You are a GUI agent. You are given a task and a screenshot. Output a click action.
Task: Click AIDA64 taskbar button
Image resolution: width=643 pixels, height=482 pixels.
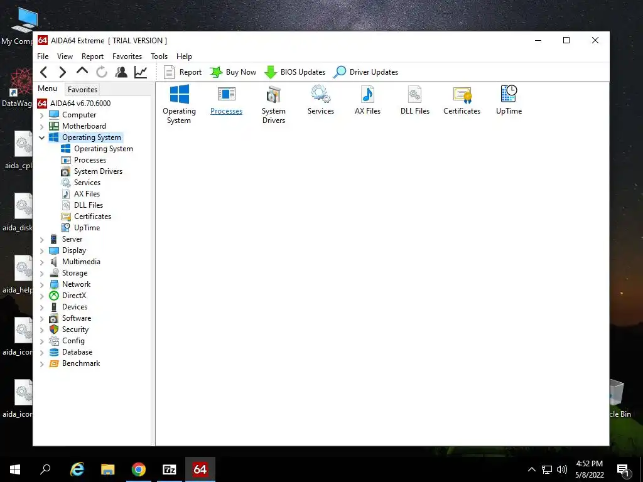[200, 469]
